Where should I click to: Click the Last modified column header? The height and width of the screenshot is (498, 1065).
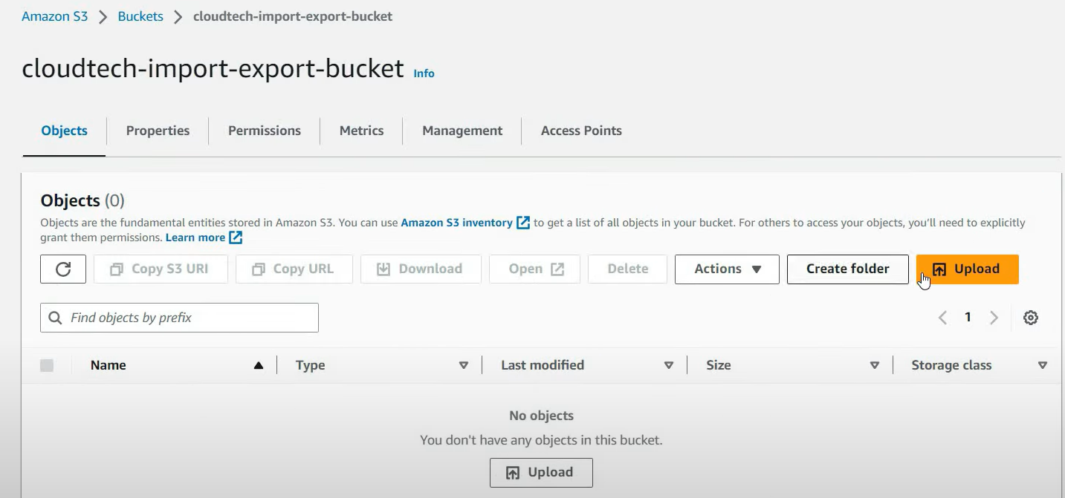[543, 365]
